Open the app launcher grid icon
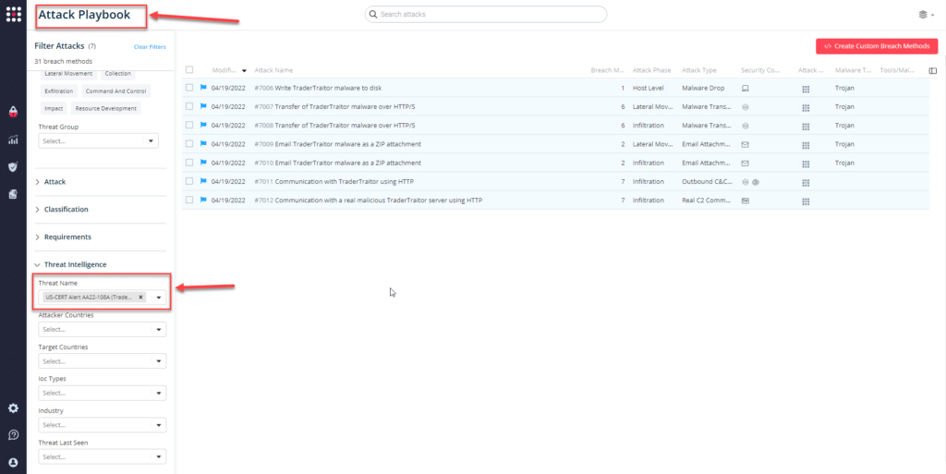Viewport: 946px width, 474px height. pos(13,15)
